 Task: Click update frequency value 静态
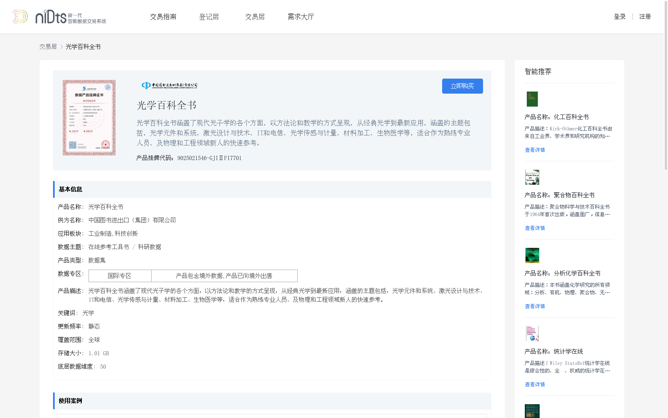94,326
